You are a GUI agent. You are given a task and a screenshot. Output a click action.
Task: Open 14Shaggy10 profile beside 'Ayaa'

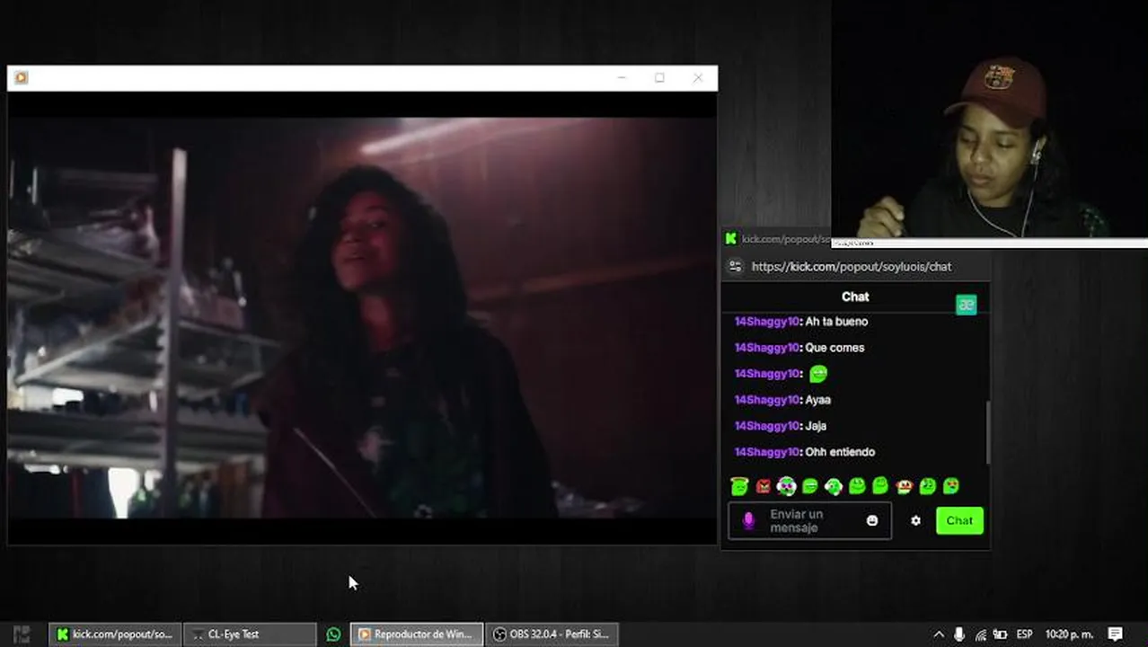767,400
